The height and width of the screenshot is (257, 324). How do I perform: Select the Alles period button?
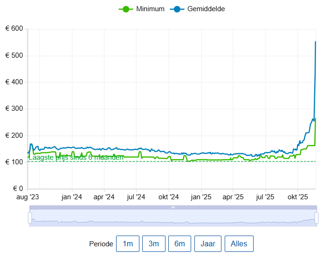(239, 243)
